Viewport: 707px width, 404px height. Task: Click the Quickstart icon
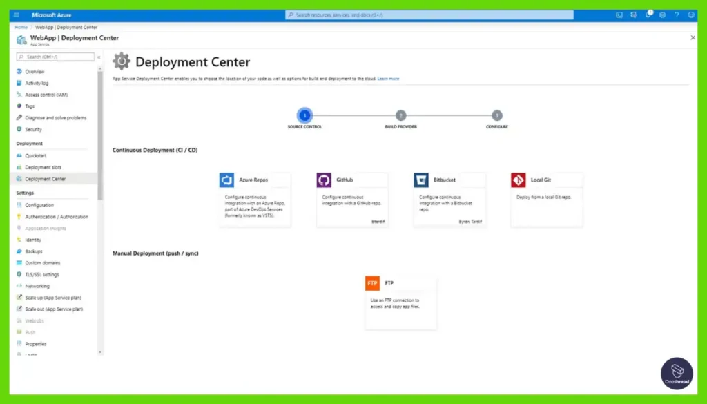[x=19, y=155]
